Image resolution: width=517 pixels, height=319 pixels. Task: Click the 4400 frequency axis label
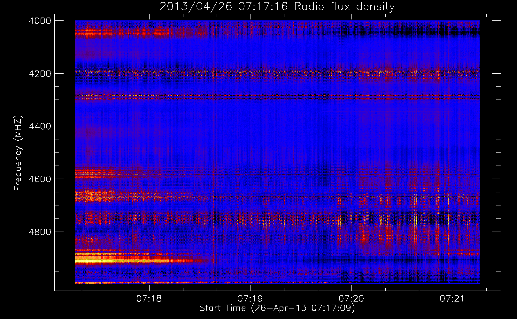point(40,126)
